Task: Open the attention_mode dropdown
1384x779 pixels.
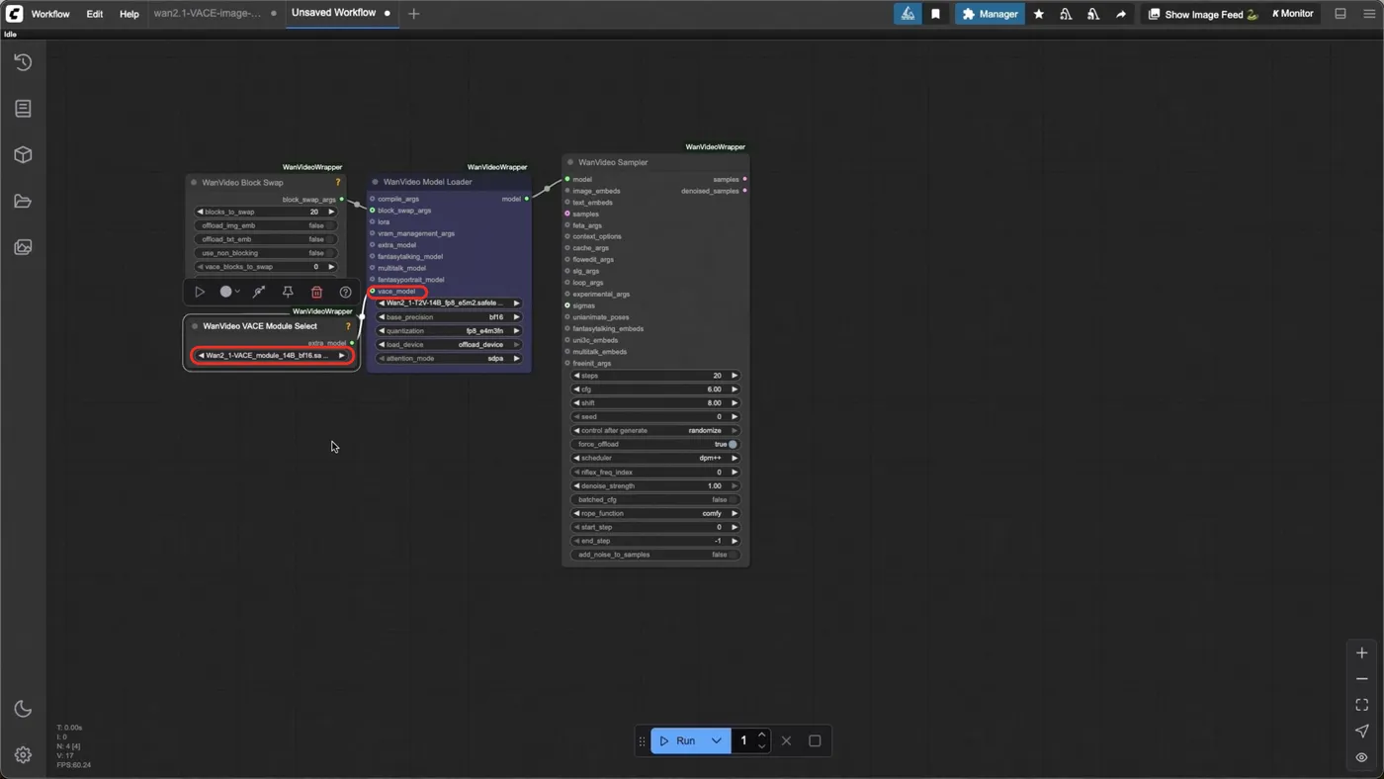Action: coord(449,359)
